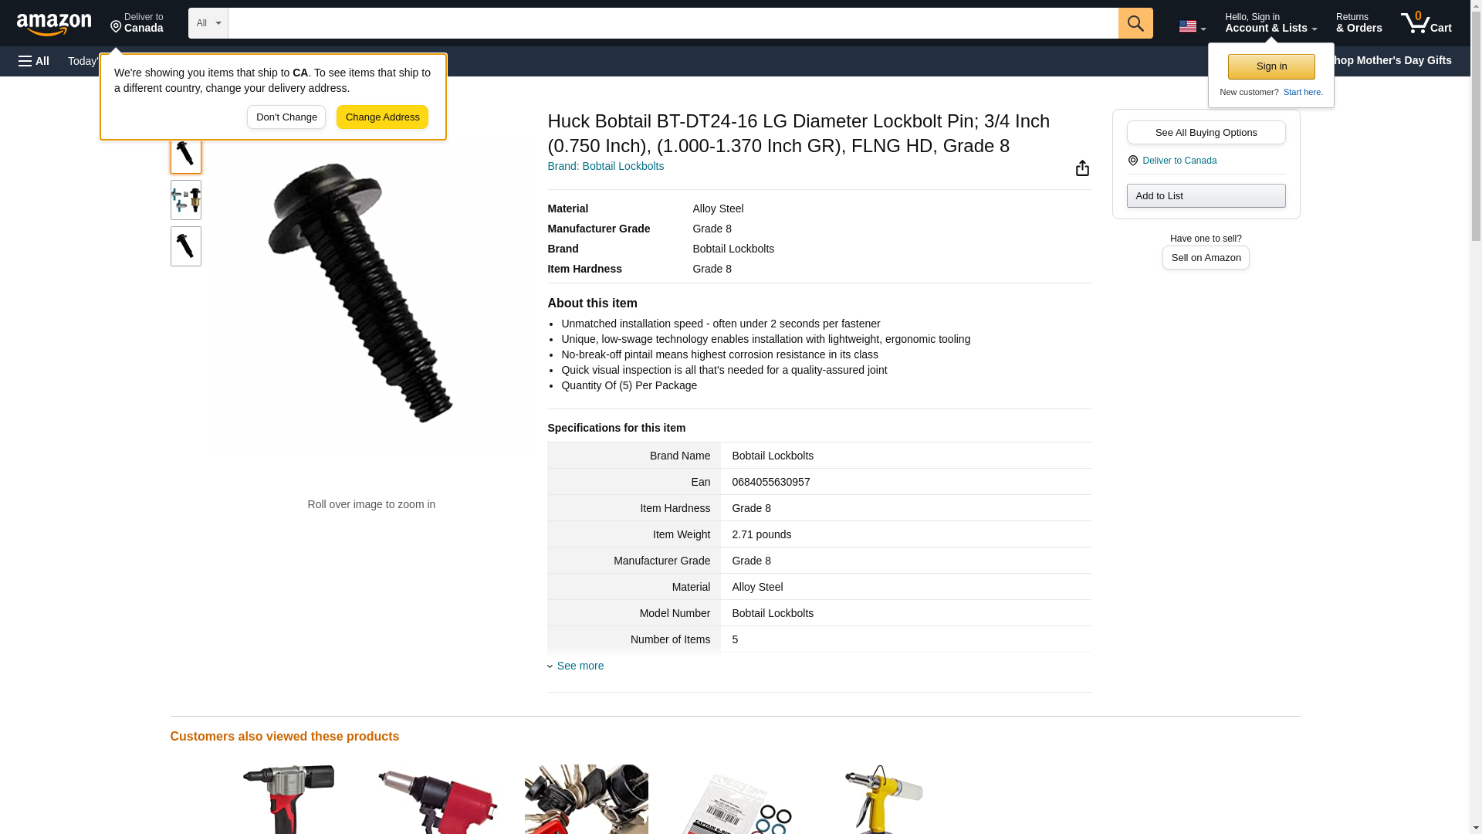Select the third bolt thumbnail image
This screenshot has width=1482, height=834.
(186, 246)
